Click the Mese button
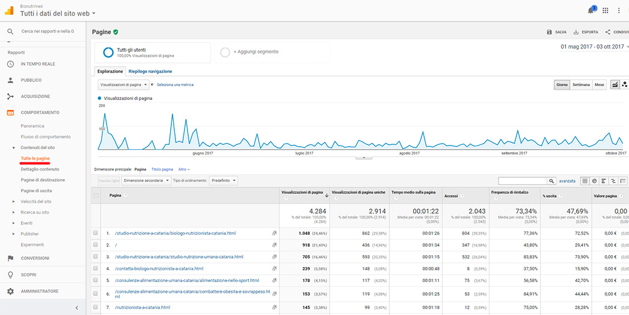 pyautogui.click(x=600, y=84)
